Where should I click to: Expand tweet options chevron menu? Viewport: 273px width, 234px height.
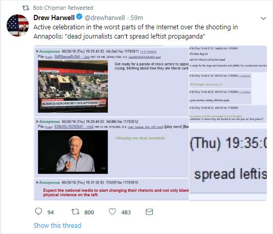[263, 18]
